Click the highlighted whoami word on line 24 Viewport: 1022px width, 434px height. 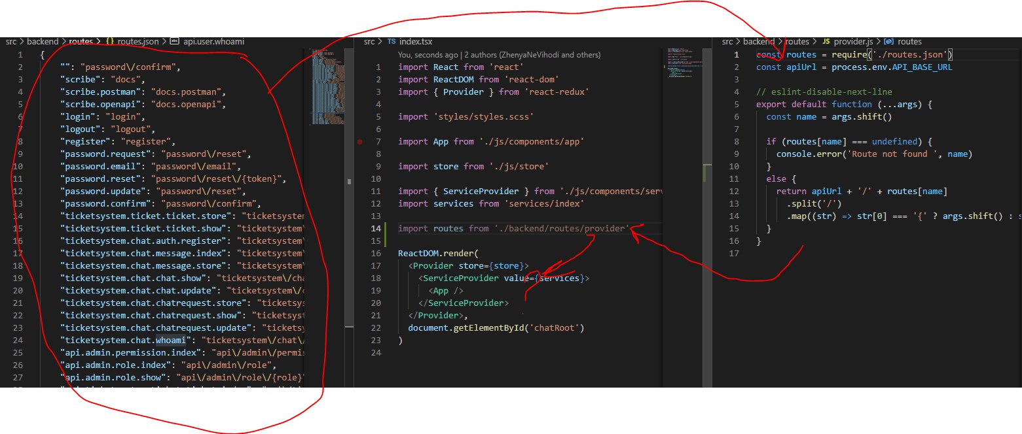171,341
